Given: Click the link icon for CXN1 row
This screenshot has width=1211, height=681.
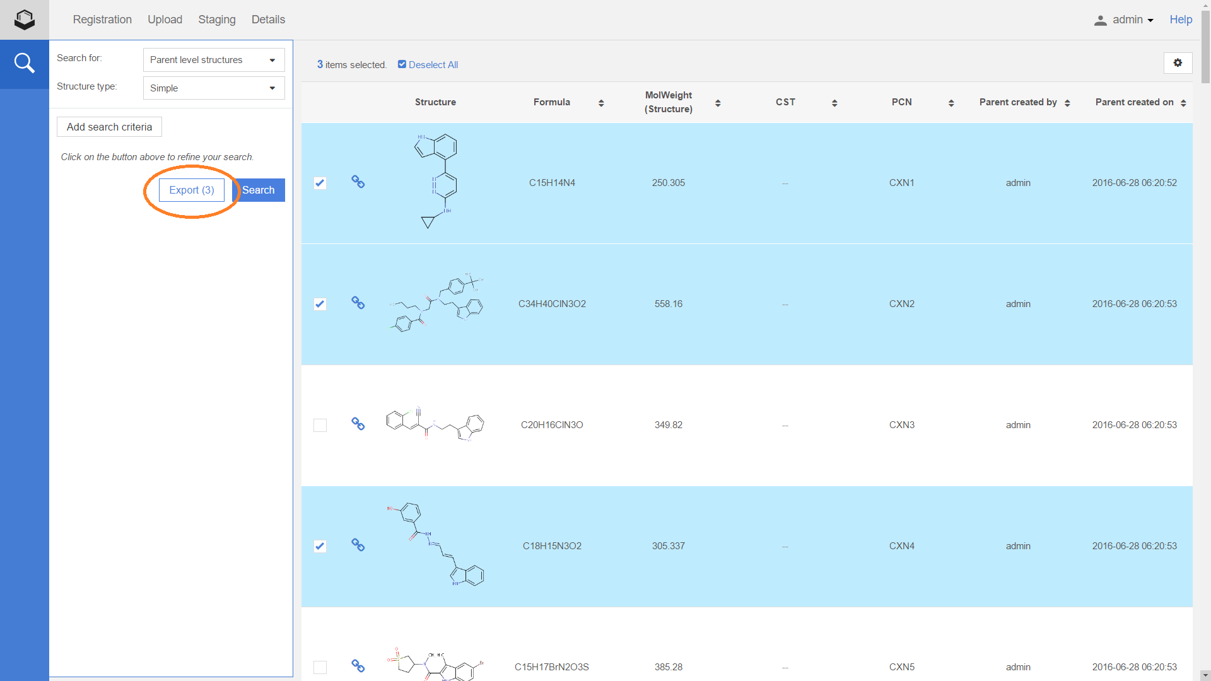Looking at the screenshot, I should [358, 182].
